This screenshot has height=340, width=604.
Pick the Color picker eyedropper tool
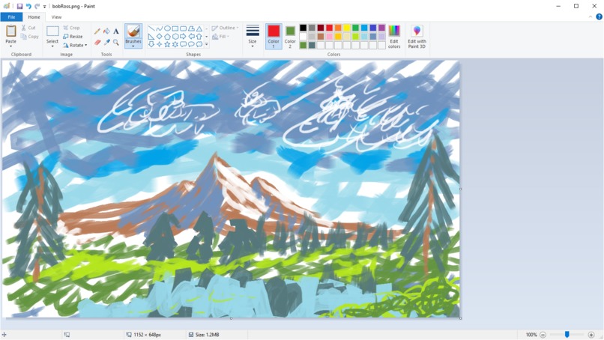click(106, 42)
